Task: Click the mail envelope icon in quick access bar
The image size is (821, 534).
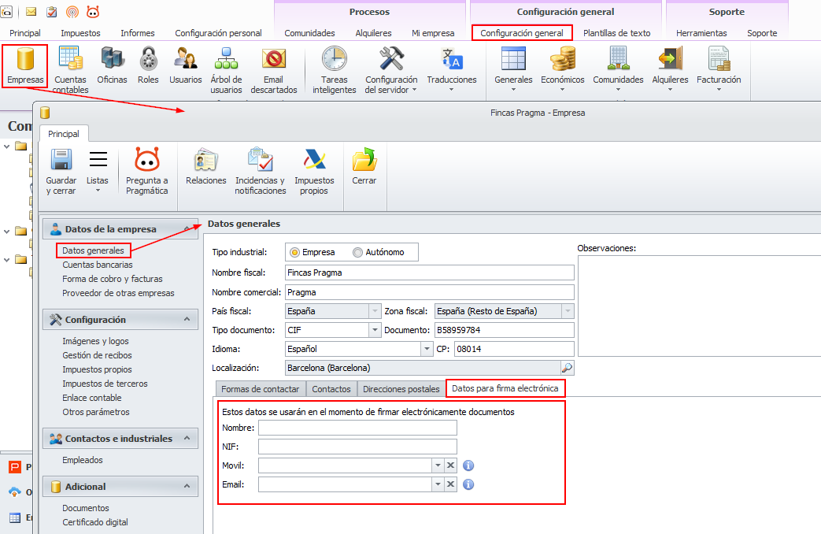Action: click(31, 12)
